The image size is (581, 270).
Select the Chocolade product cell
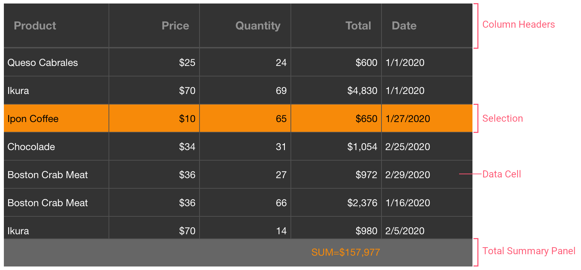pyautogui.click(x=31, y=147)
